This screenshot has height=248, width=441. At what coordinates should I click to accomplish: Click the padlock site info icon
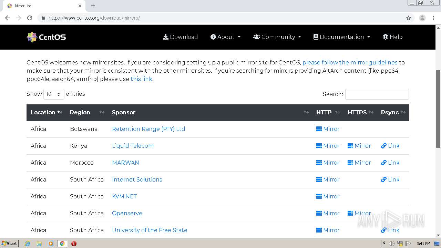click(x=43, y=18)
